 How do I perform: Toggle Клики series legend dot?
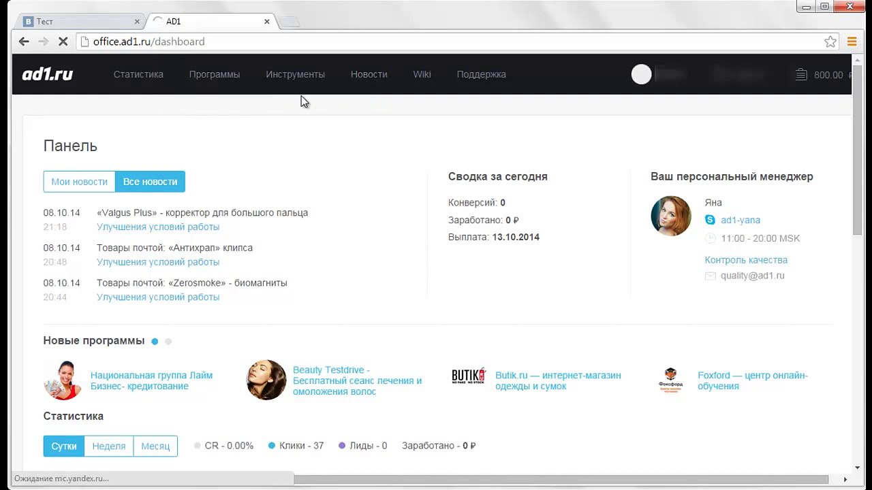pos(271,446)
